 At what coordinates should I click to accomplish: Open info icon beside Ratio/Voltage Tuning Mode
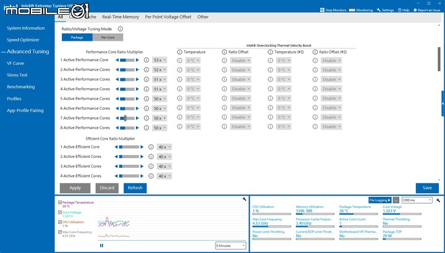tap(121, 29)
